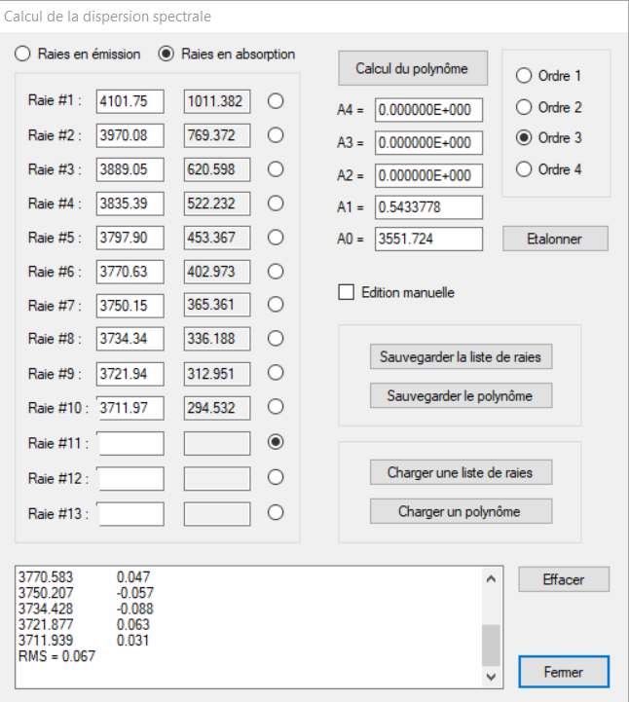
Task: Select the Raies en émission radio button
Action: click(x=22, y=54)
